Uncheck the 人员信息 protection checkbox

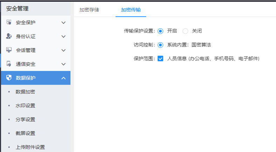[x=160, y=59]
